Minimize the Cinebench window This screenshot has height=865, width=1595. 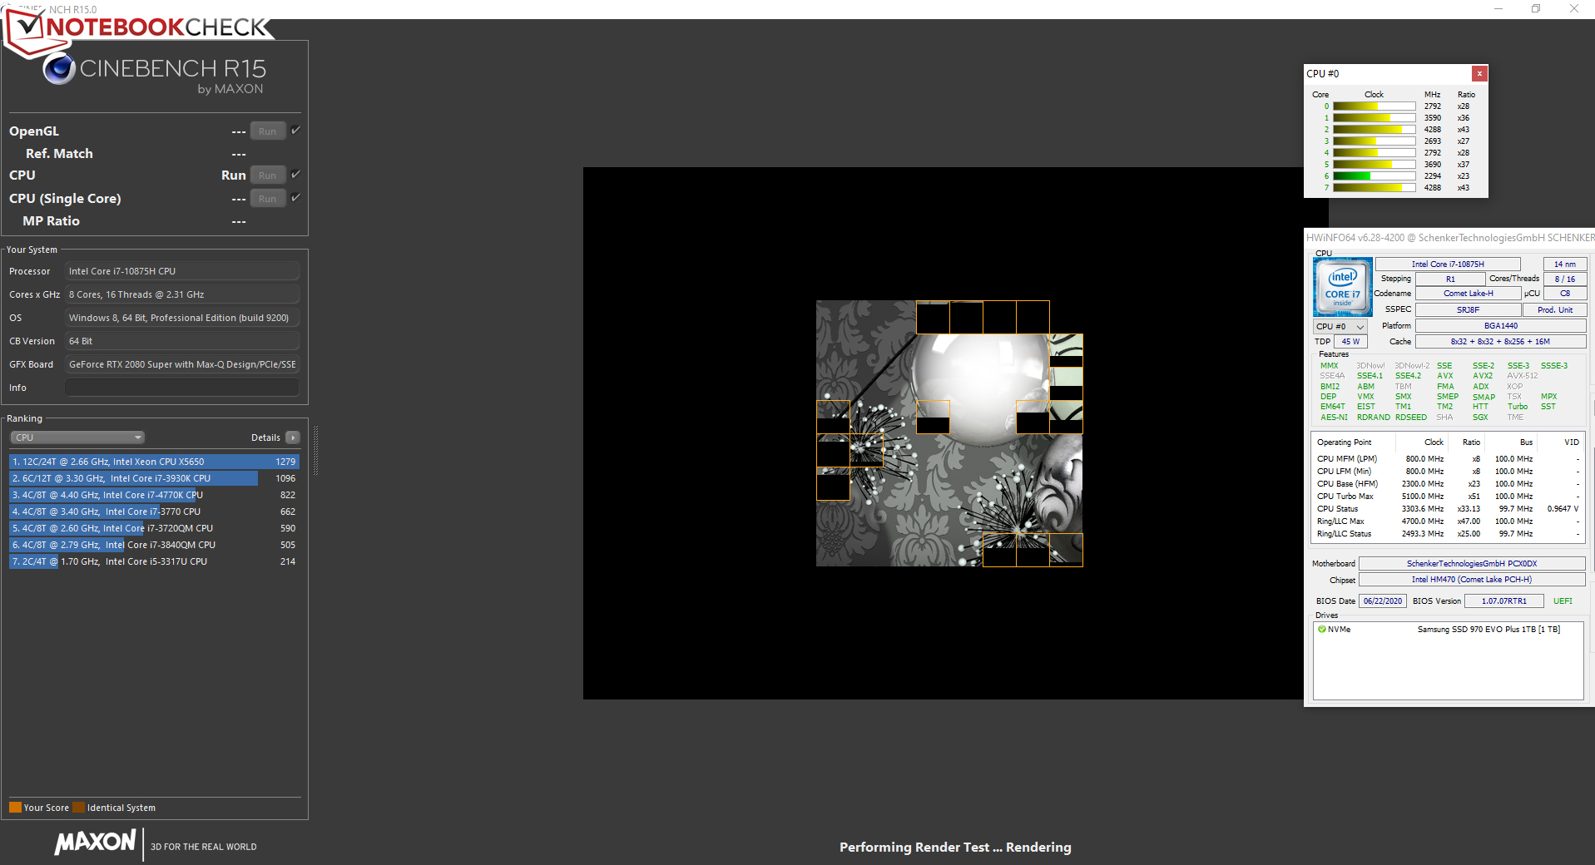pyautogui.click(x=1498, y=8)
